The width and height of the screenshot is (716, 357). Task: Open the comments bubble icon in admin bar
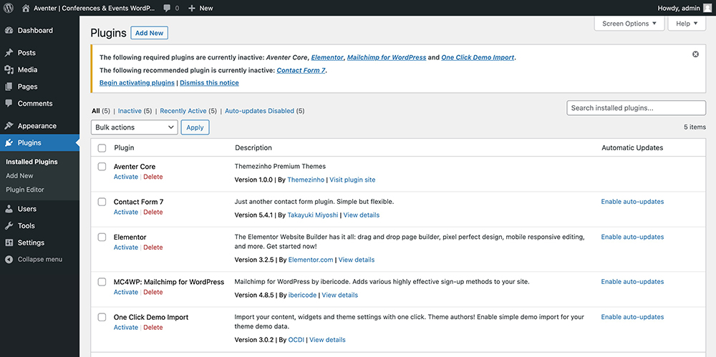point(167,8)
